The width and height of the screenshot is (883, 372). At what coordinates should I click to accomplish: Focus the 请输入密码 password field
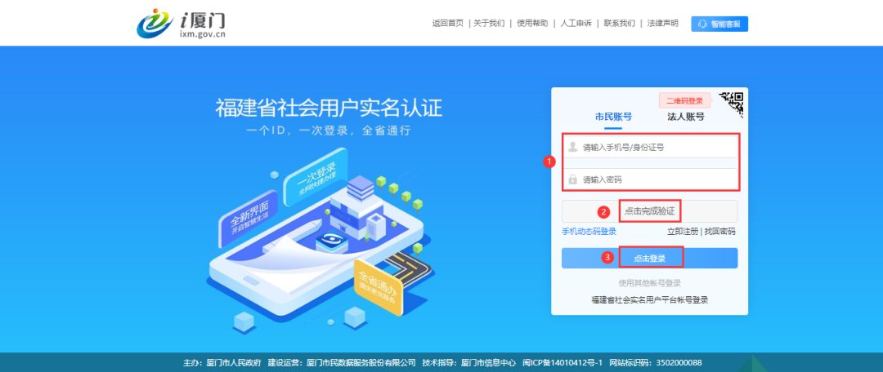point(650,179)
